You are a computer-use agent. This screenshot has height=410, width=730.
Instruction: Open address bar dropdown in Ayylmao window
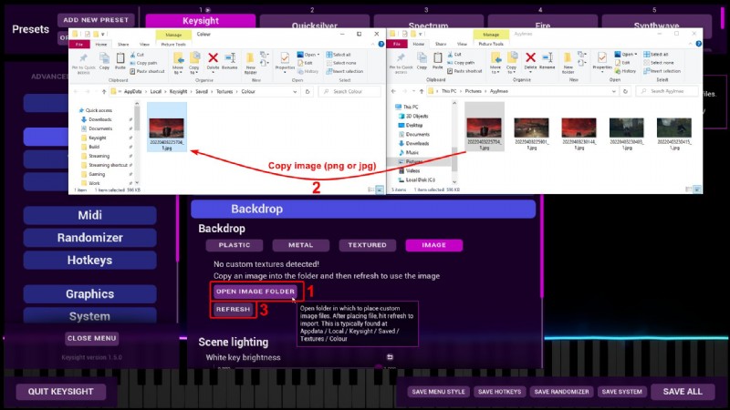pos(613,91)
